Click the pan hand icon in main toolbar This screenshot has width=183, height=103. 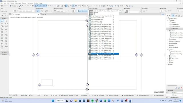(2, 6)
